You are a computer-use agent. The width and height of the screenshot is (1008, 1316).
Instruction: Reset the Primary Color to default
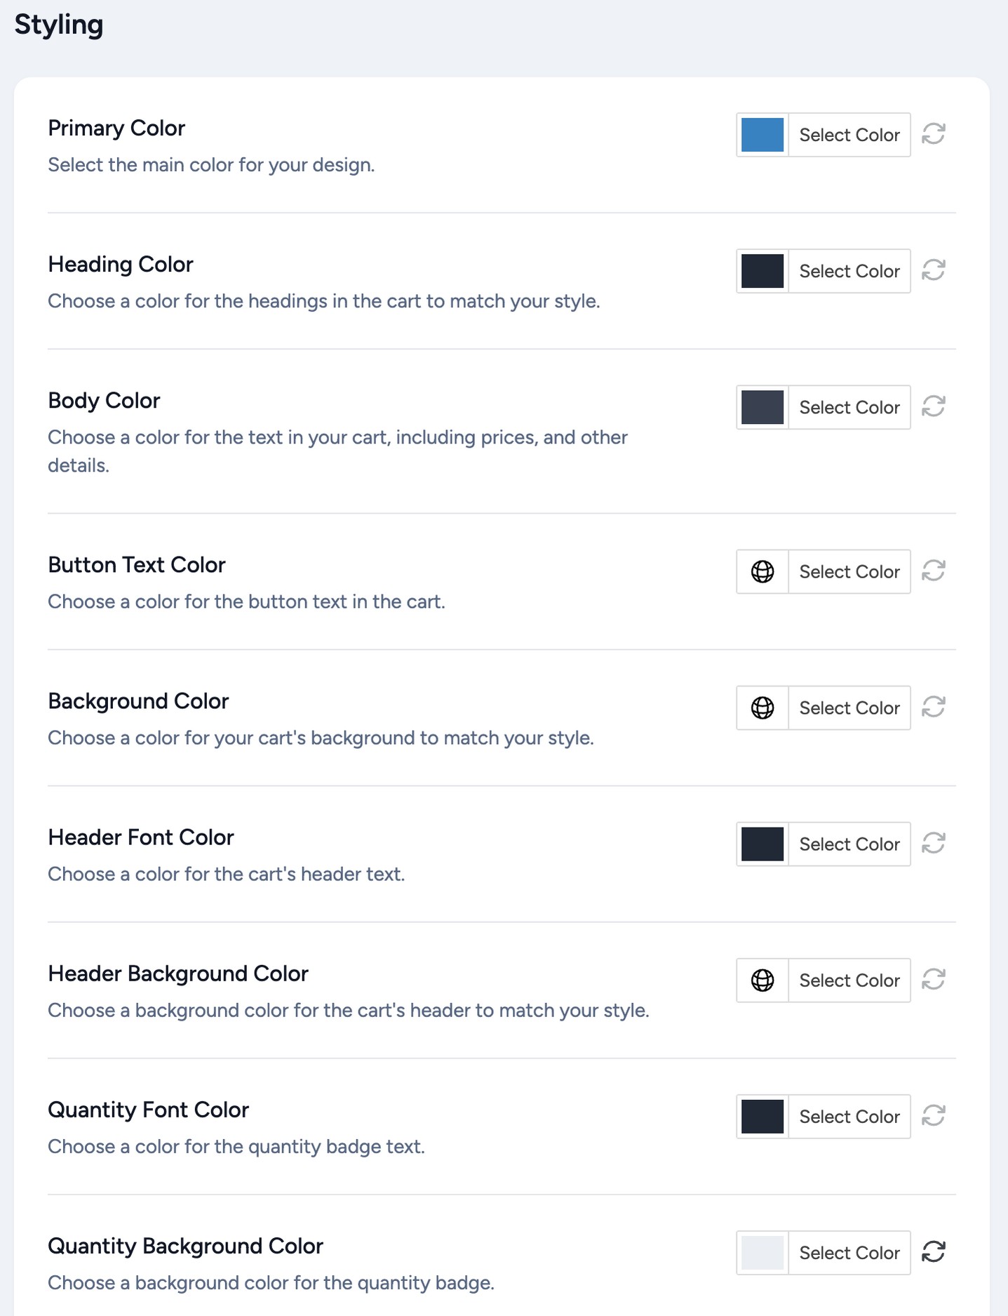point(934,134)
